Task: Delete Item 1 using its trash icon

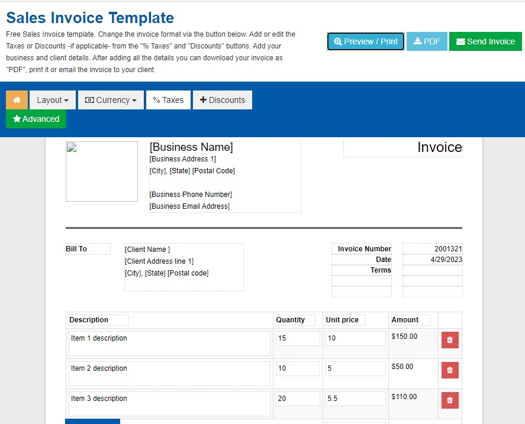Action: 450,340
